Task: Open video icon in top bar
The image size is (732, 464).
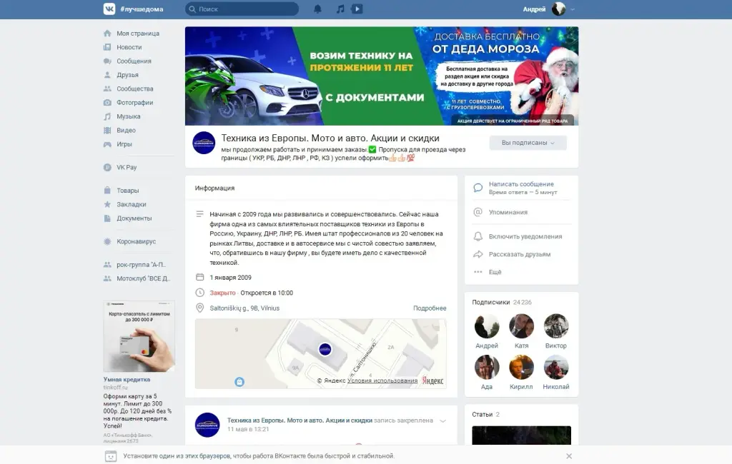Action: coord(357,9)
